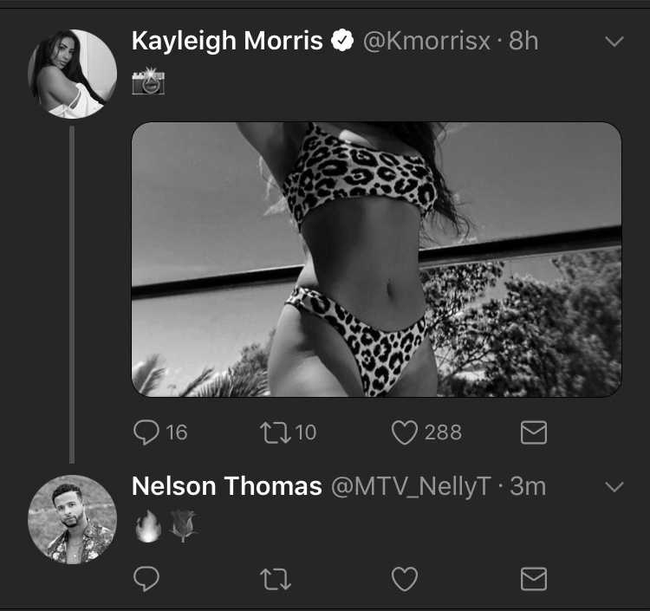Open options chevron on Nelson Thomas's reply
This screenshot has width=650, height=611.
click(614, 487)
